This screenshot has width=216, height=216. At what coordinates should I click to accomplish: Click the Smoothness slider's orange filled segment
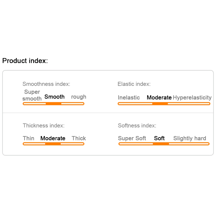(53, 104)
